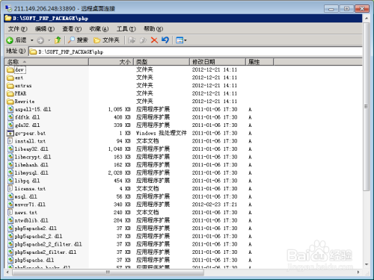Click the vertical scrollbar thumb
This screenshot has height=280, width=374.
367,107
